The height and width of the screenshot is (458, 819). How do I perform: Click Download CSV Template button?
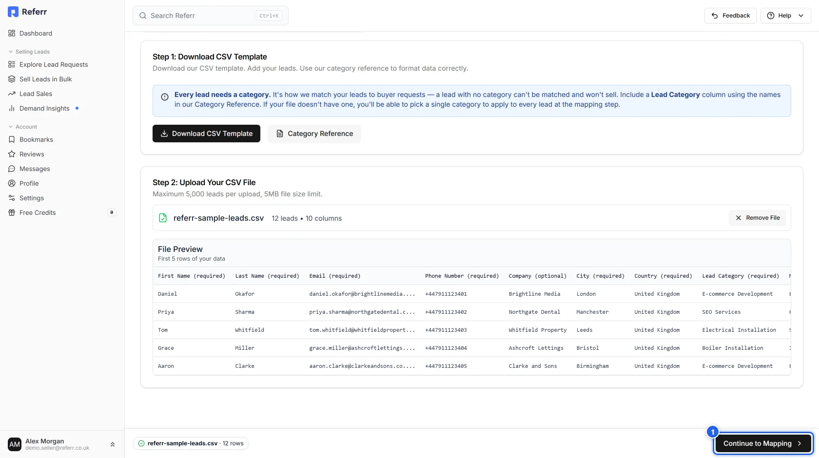click(206, 134)
